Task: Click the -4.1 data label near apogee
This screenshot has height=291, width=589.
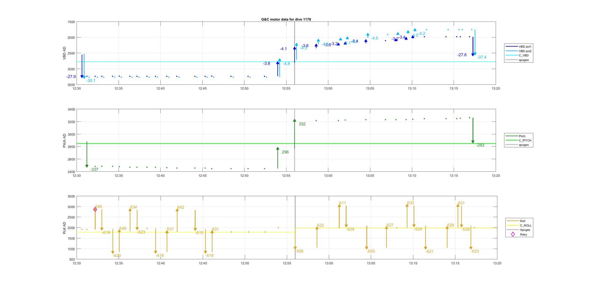Action: (x=284, y=49)
